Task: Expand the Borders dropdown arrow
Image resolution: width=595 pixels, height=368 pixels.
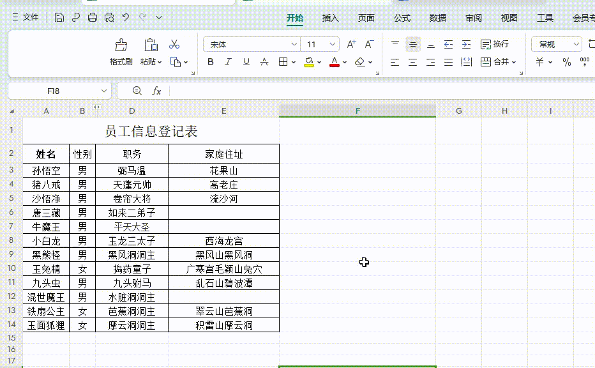Action: (294, 62)
